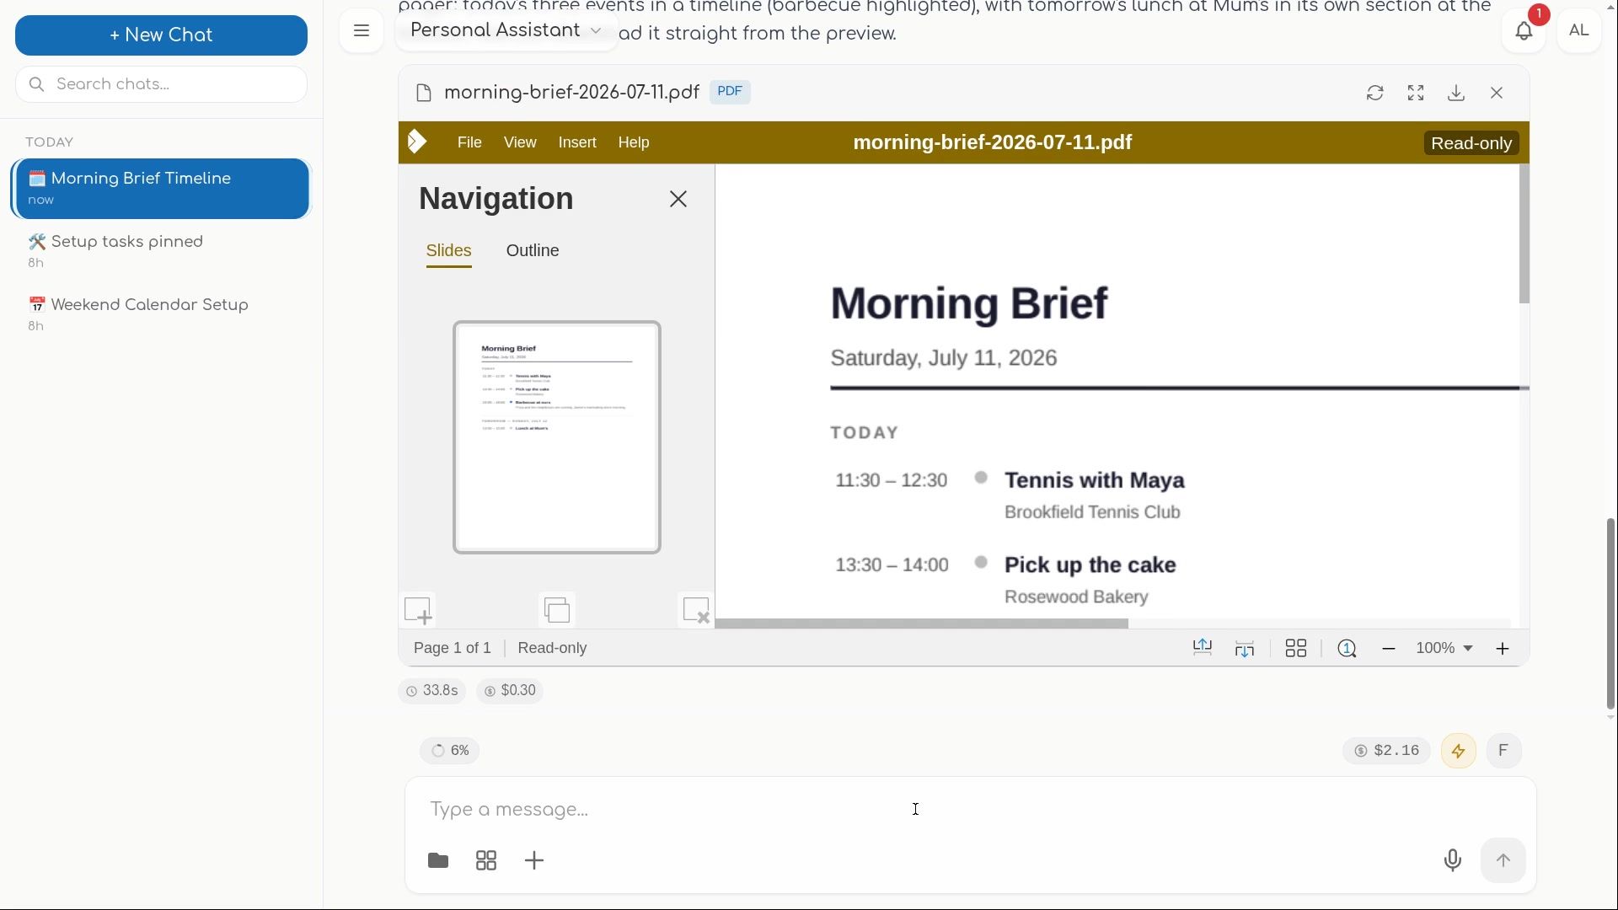Screen dimensions: 1618x910
Task: Start a New Chat
Action: pyautogui.click(x=161, y=35)
